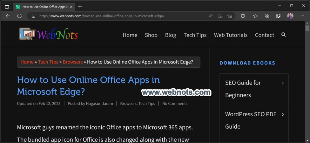Open the Favorites list icon
Screen dimensions: 310x143
coord(255,16)
